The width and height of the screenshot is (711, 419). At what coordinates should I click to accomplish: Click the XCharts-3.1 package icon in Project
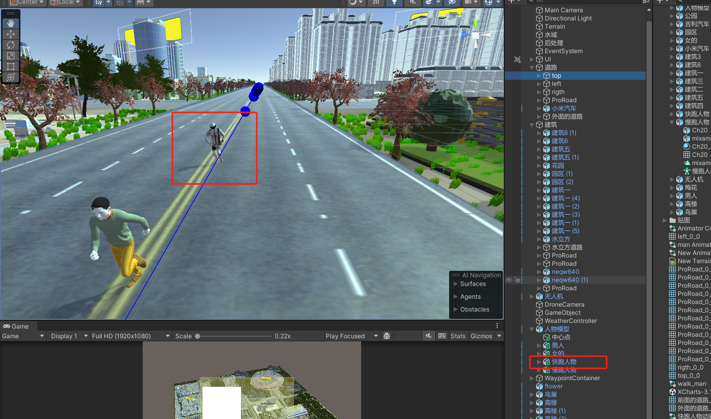tap(673, 392)
